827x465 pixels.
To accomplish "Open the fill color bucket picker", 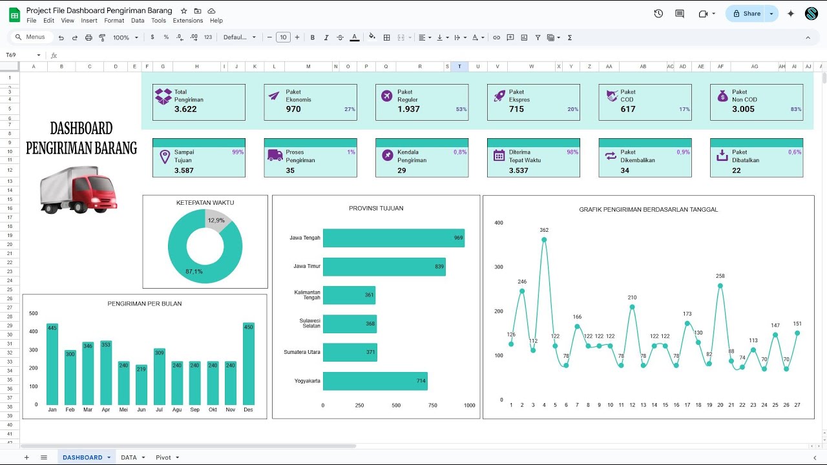I will (x=372, y=37).
